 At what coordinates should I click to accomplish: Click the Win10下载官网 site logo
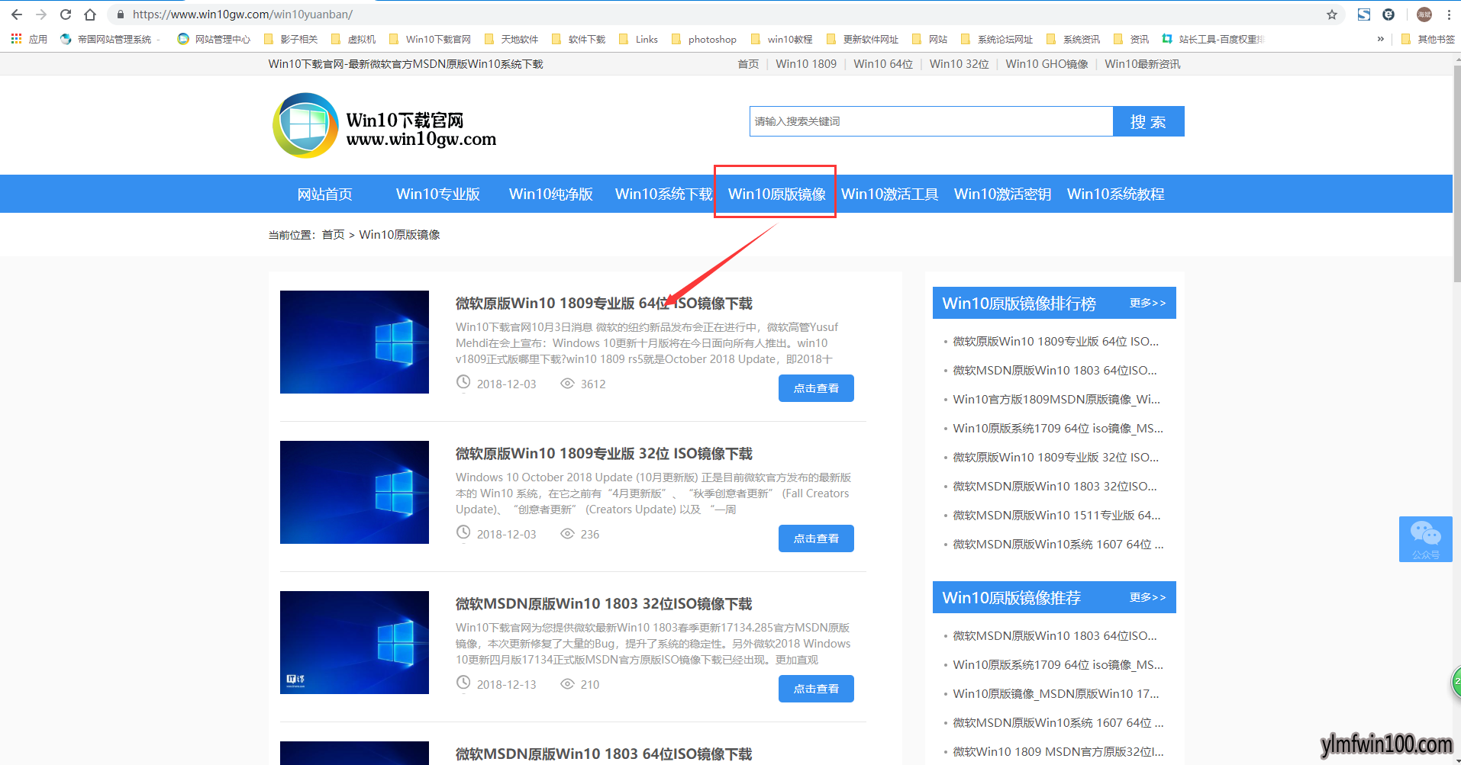[x=385, y=126]
